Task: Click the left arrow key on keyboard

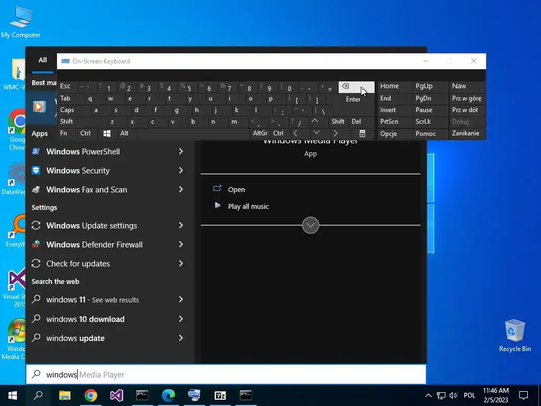Action: point(295,133)
